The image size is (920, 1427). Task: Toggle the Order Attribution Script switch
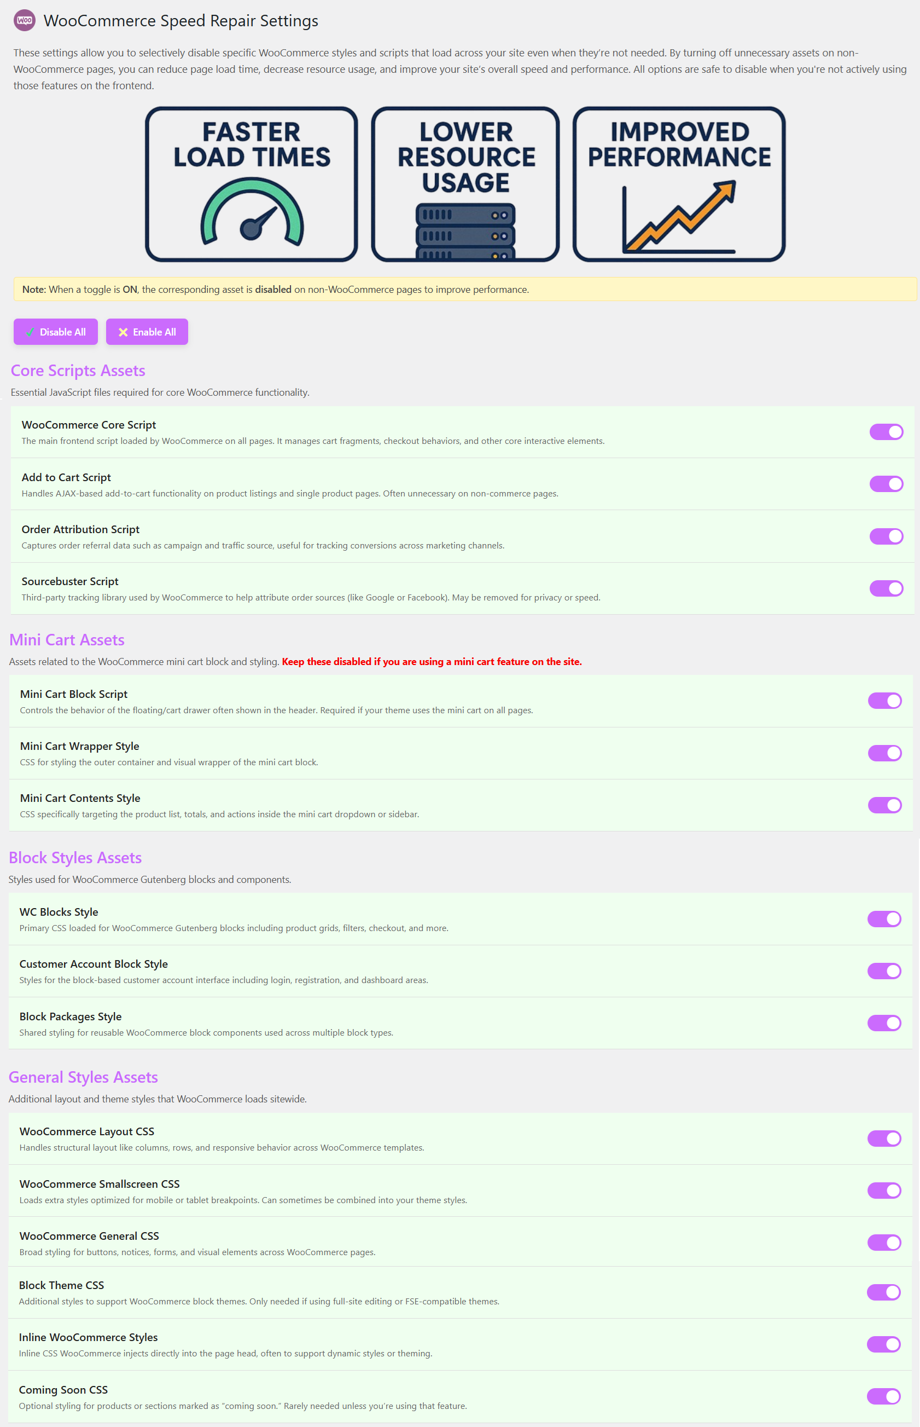(887, 536)
